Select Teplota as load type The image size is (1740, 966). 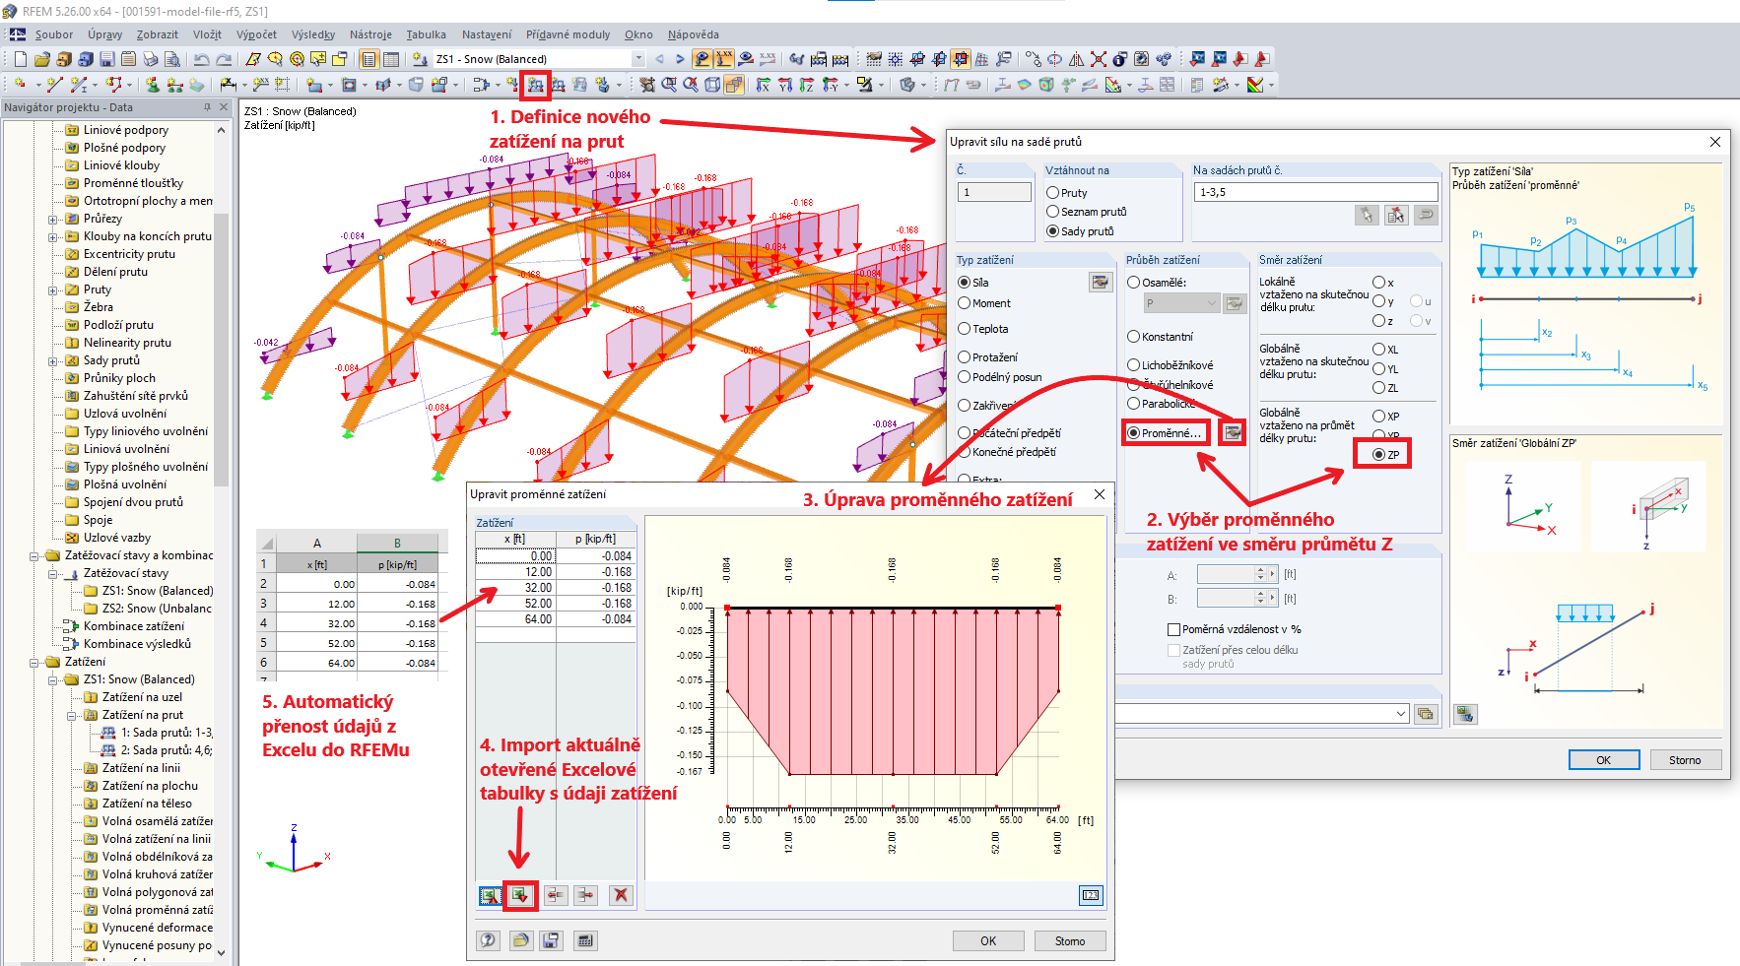click(965, 329)
